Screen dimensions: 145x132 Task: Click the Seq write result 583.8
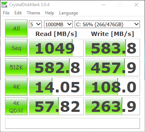tap(113, 48)
